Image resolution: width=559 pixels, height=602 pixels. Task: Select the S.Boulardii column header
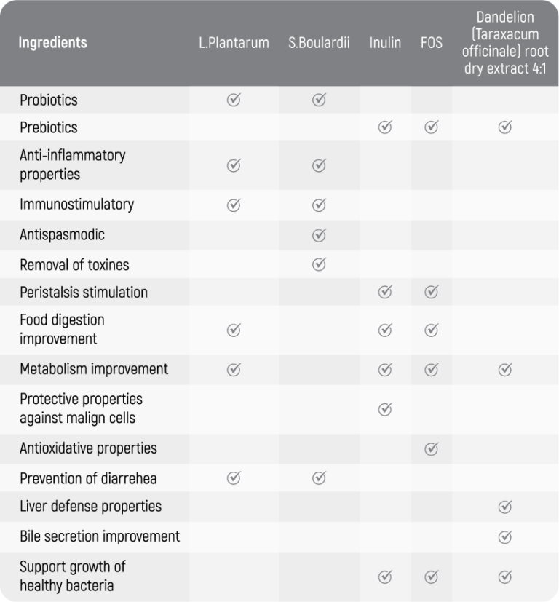(x=319, y=42)
